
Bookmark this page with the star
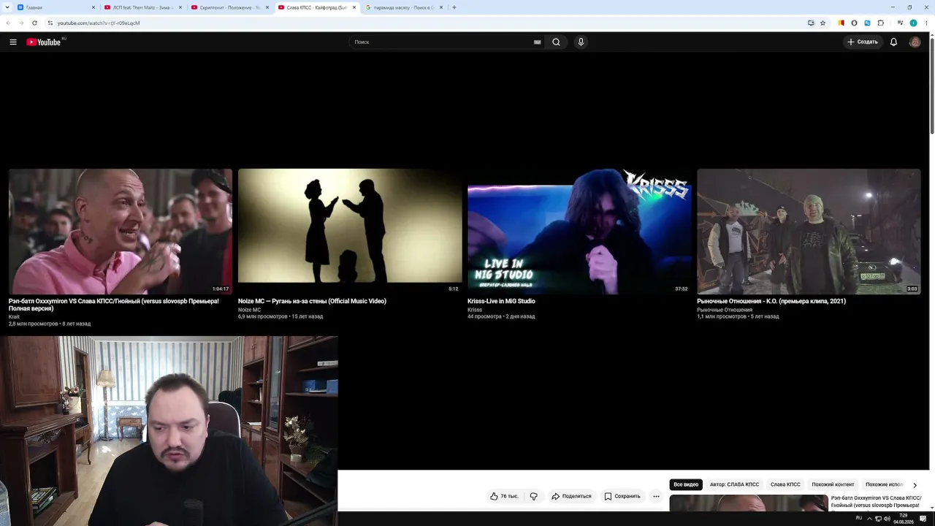pos(823,23)
